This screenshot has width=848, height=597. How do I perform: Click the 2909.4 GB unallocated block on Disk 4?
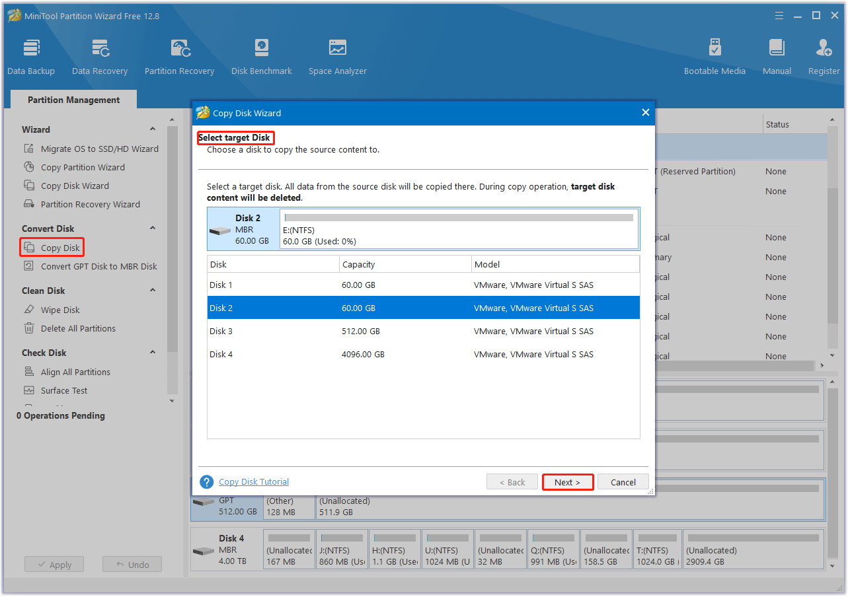[753, 549]
